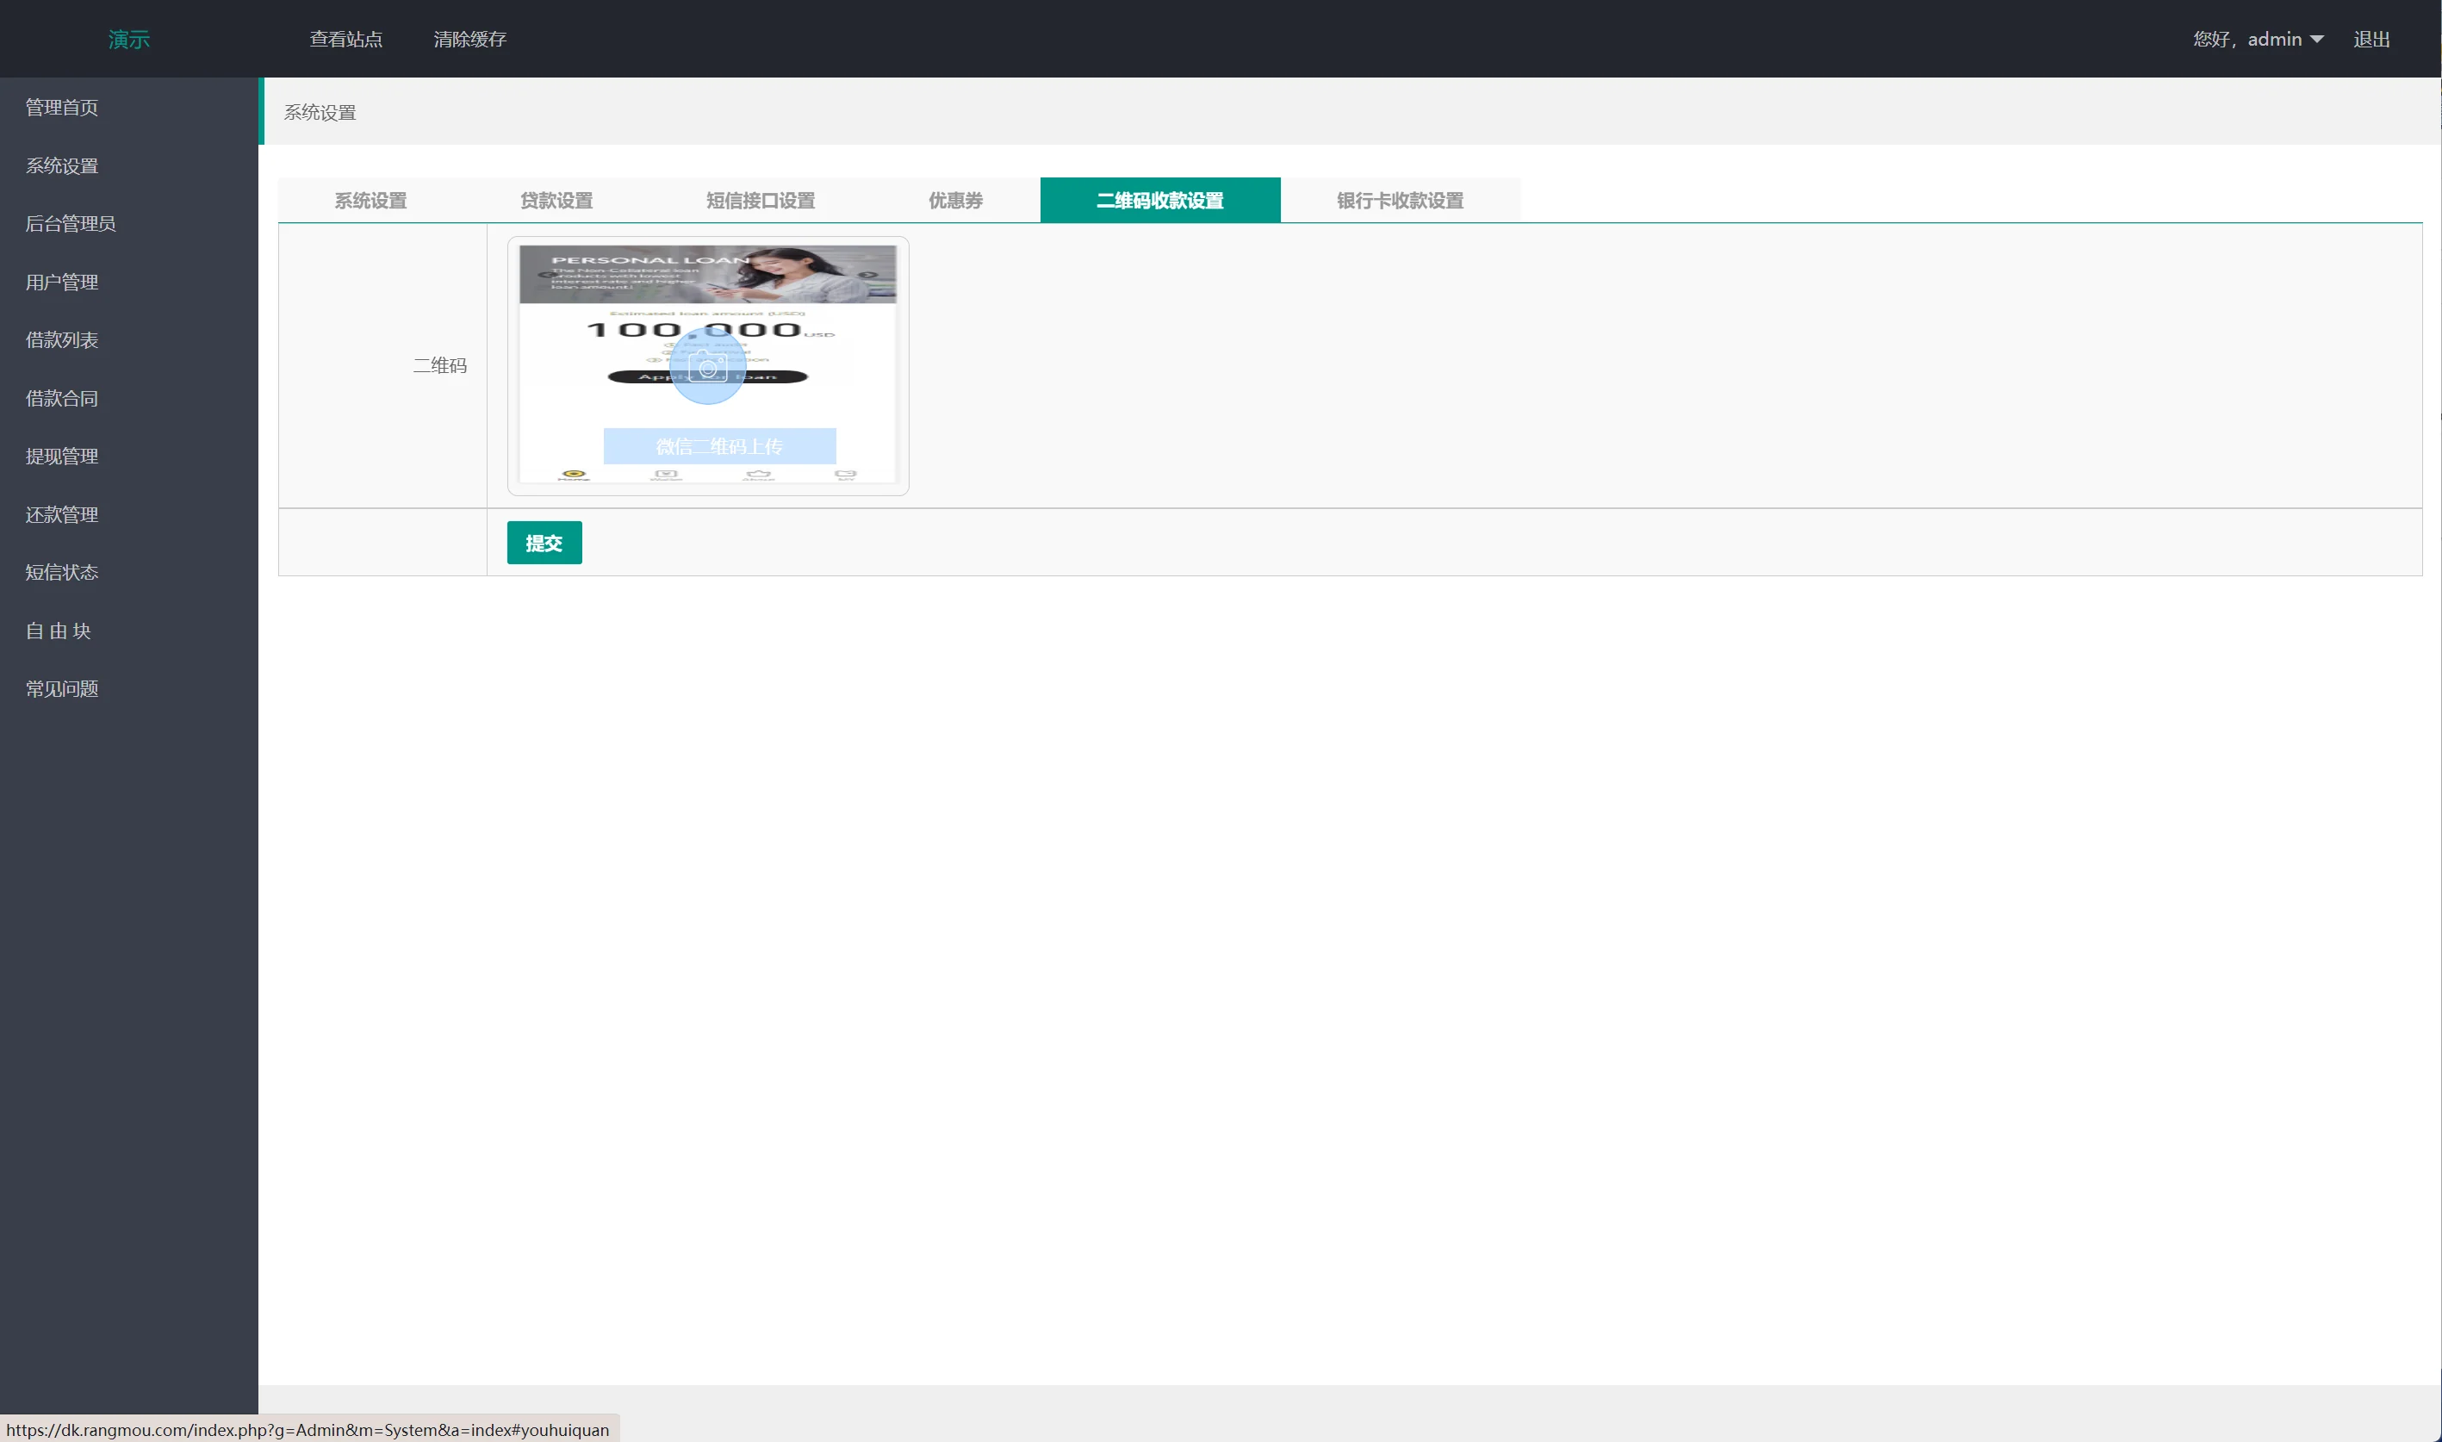Select the 短信接口设置 tab
The height and width of the screenshot is (1442, 2442).
pos(761,200)
